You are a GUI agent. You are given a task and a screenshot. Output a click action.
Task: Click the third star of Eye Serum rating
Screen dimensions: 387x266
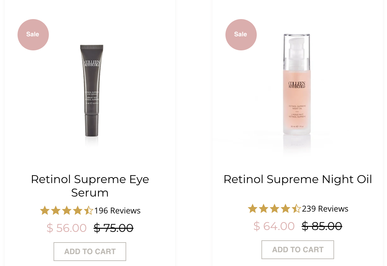67,211
